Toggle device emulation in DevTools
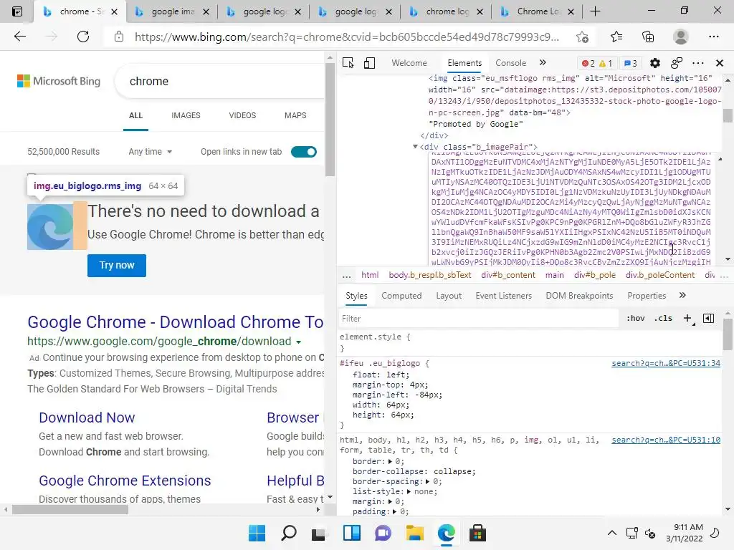The image size is (734, 550). coord(369,63)
